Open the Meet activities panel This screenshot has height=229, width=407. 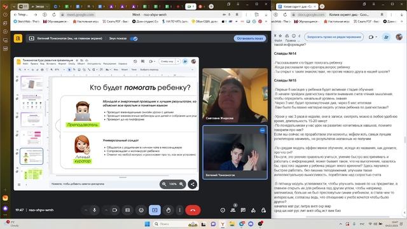point(253,211)
